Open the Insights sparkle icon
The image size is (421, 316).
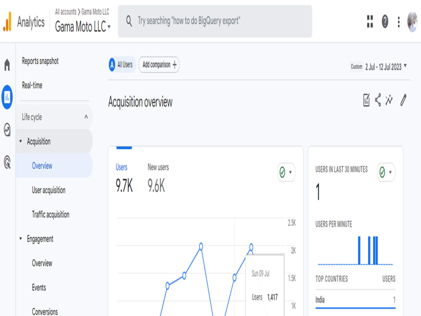coord(389,100)
